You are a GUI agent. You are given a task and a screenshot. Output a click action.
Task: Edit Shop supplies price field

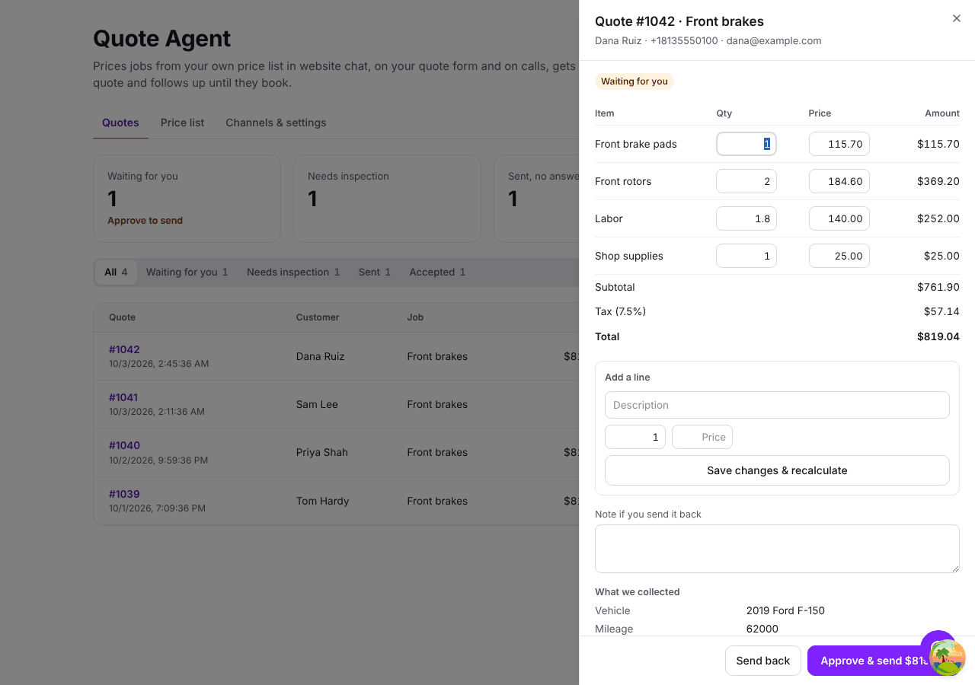click(x=839, y=256)
